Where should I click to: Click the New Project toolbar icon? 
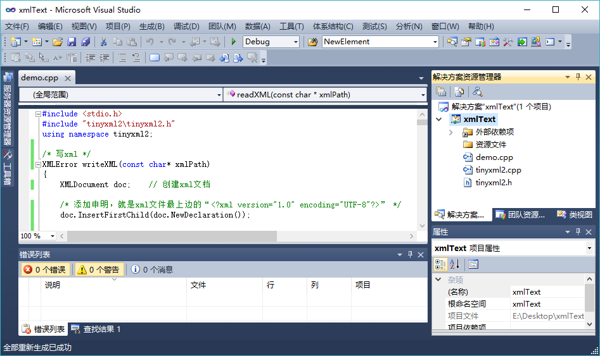16,42
